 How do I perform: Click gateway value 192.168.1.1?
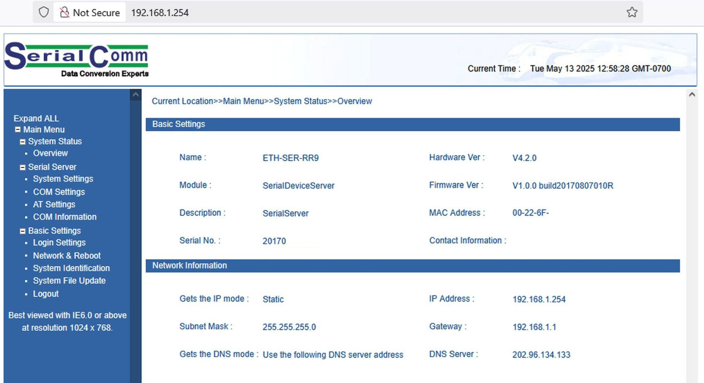(534, 327)
